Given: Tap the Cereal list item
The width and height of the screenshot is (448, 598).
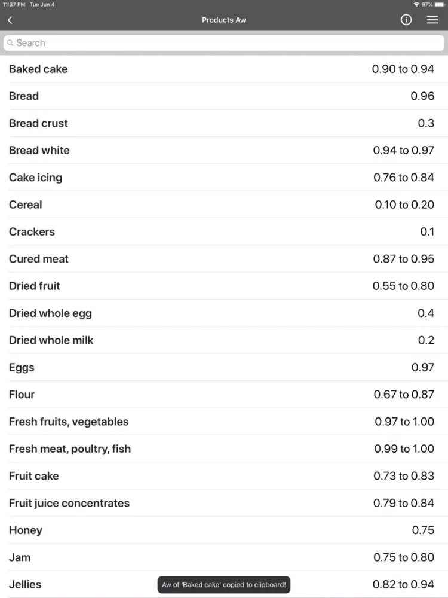Looking at the screenshot, I should tap(224, 205).
